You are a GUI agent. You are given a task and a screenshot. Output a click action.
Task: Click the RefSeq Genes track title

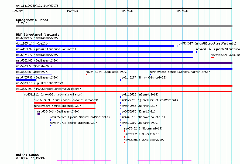(x=27, y=155)
